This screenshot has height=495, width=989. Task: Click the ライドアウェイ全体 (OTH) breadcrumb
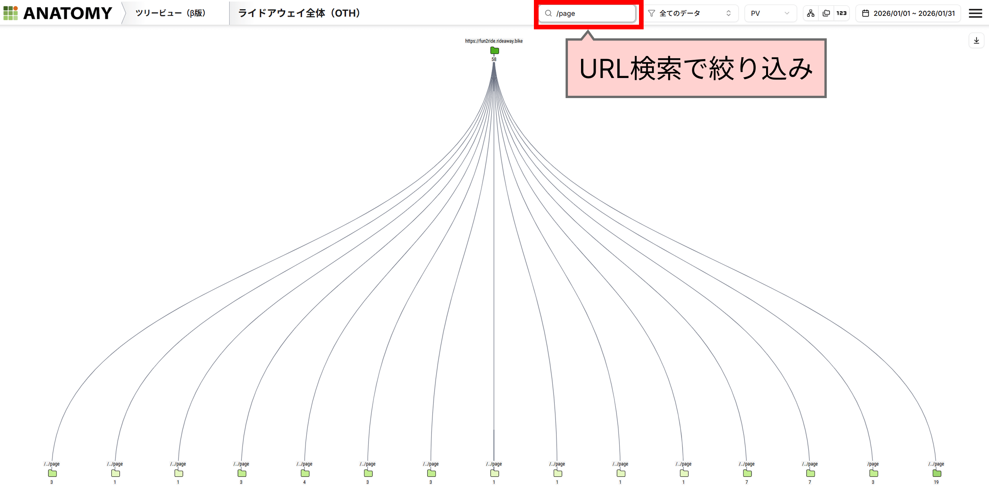[299, 14]
